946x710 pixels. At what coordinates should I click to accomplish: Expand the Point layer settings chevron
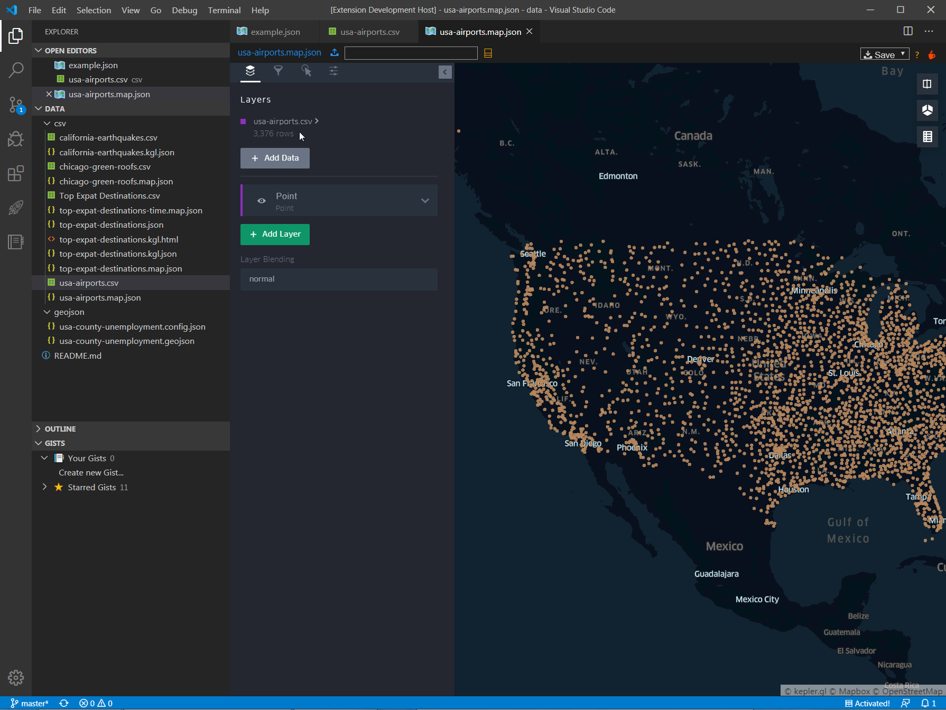[425, 201]
